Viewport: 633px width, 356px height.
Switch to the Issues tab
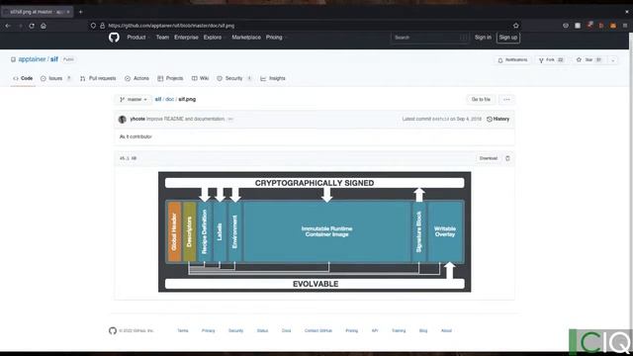click(55, 78)
